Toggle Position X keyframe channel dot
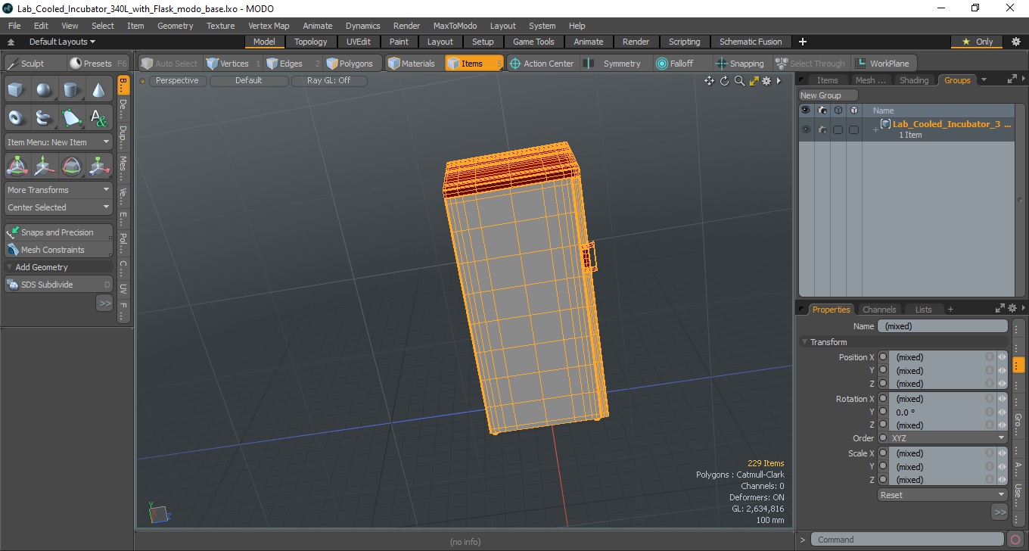 883,357
